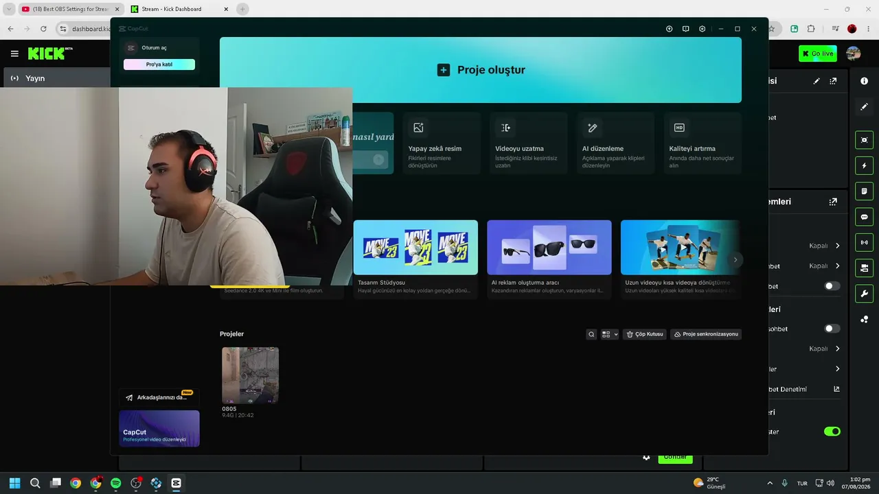Viewport: 879px width, 494px height.
Task: Expand the third Kapalı setting row
Action: click(838, 349)
